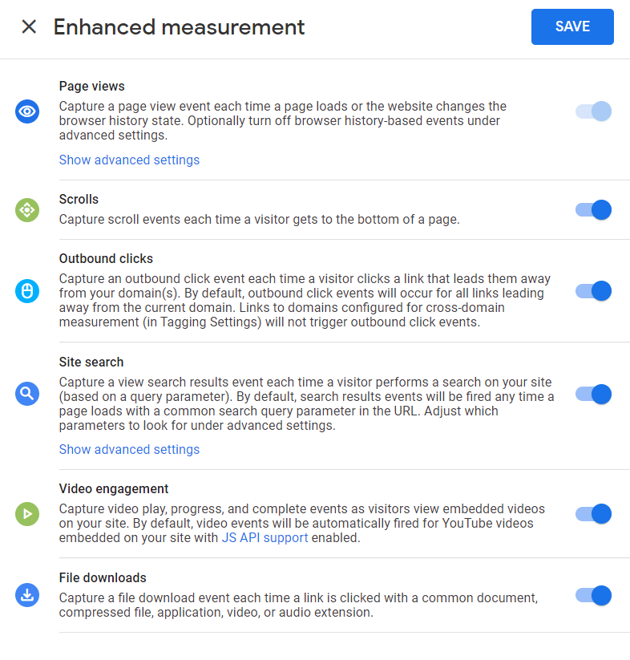Close the Enhanced measurement panel
This screenshot has height=660, width=630.
29,26
